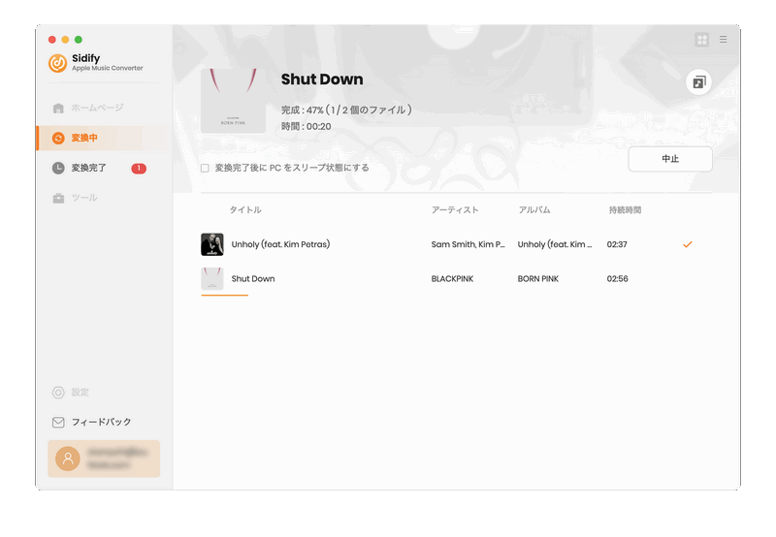776x537 pixels.
Task: Click the 時間: 00:20 text
Action: [307, 127]
